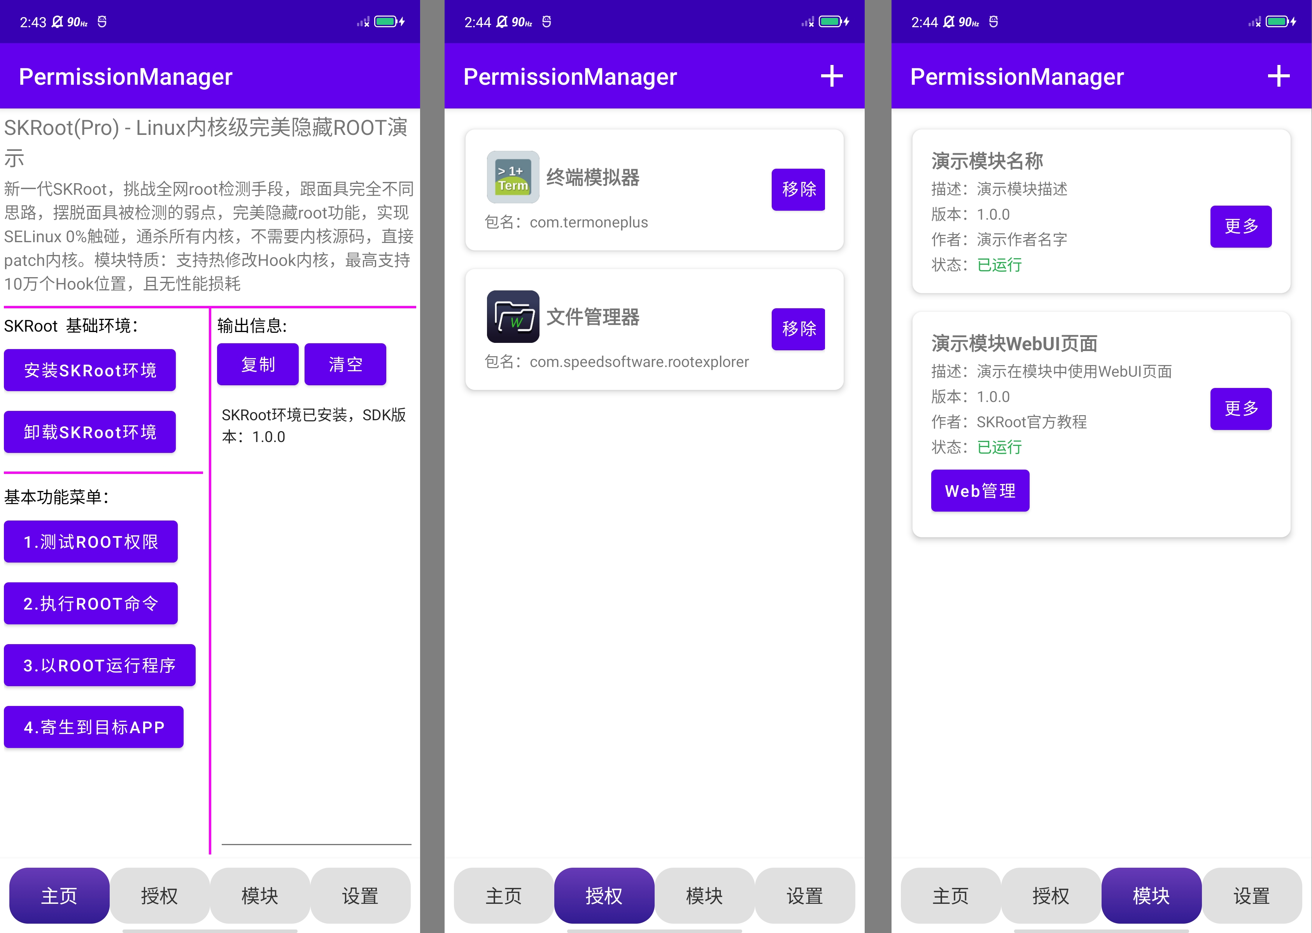This screenshot has height=933, width=1312.
Task: Tap the muted bell icon in first status bar
Action: point(57,22)
